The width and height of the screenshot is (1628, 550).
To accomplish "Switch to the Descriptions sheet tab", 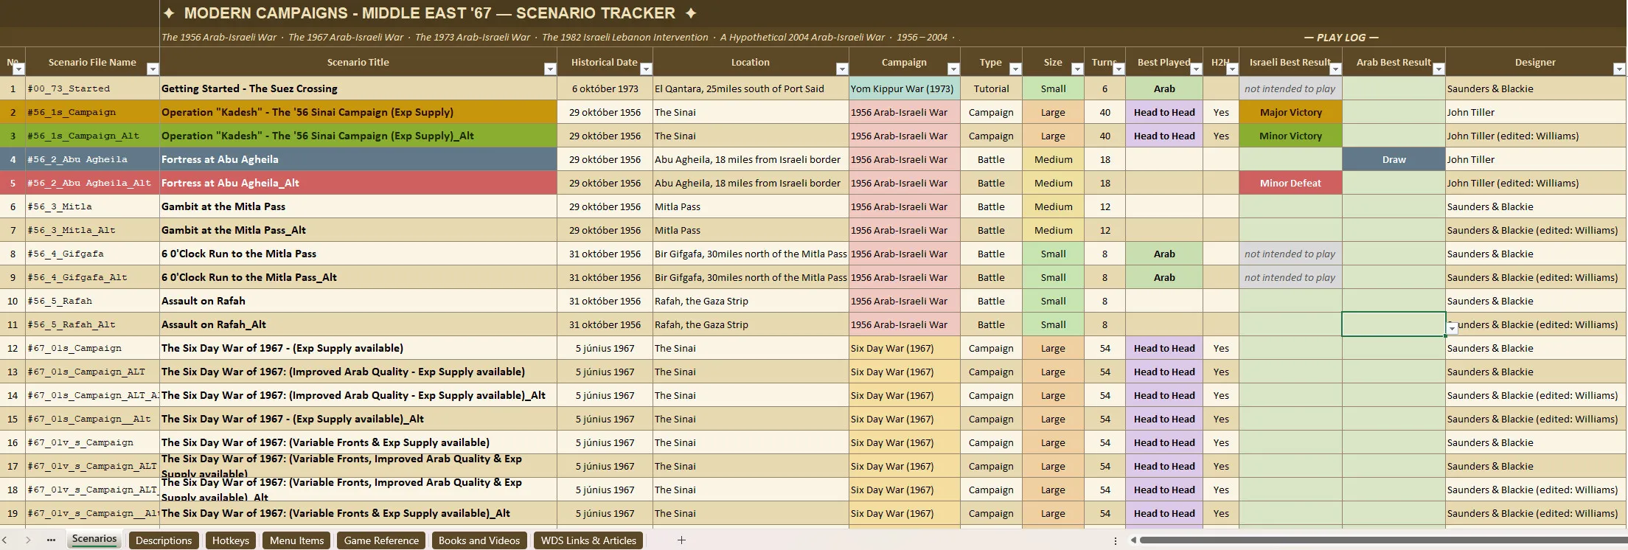I will (x=164, y=540).
